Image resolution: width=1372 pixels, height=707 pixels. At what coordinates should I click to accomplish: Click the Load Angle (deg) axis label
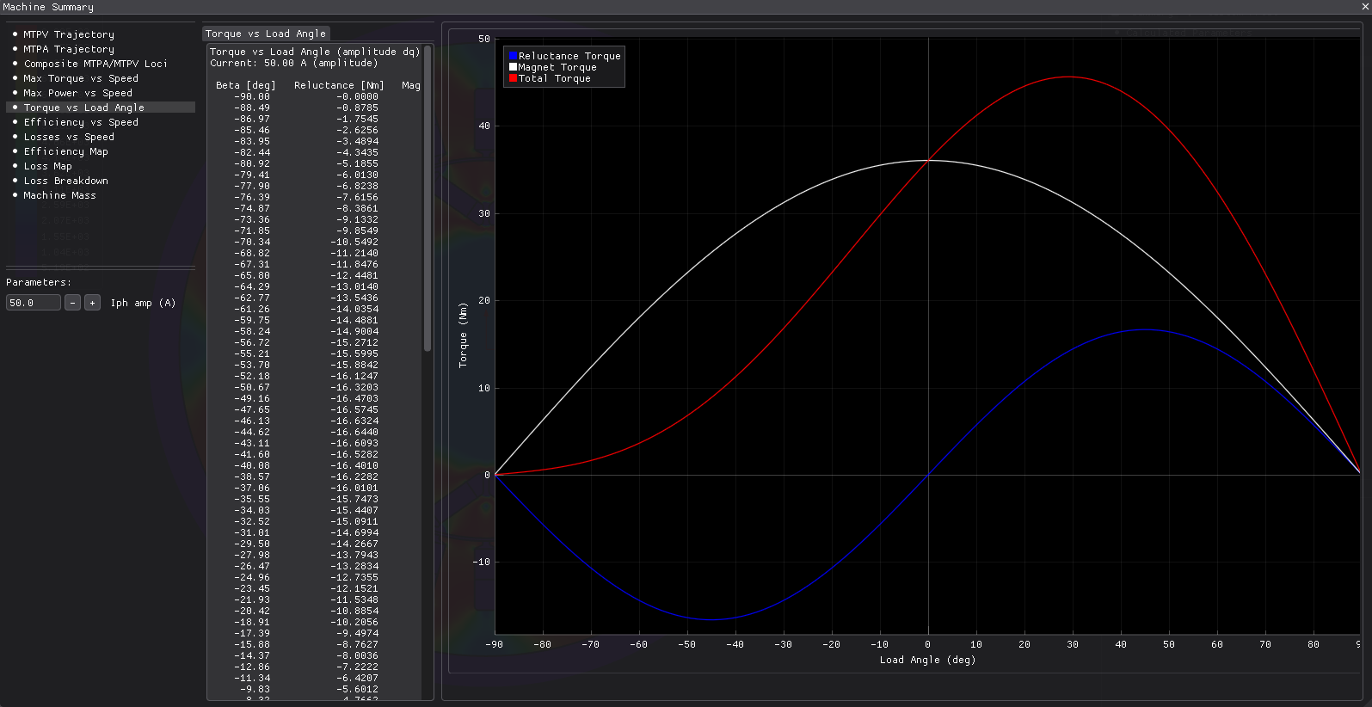click(927, 660)
